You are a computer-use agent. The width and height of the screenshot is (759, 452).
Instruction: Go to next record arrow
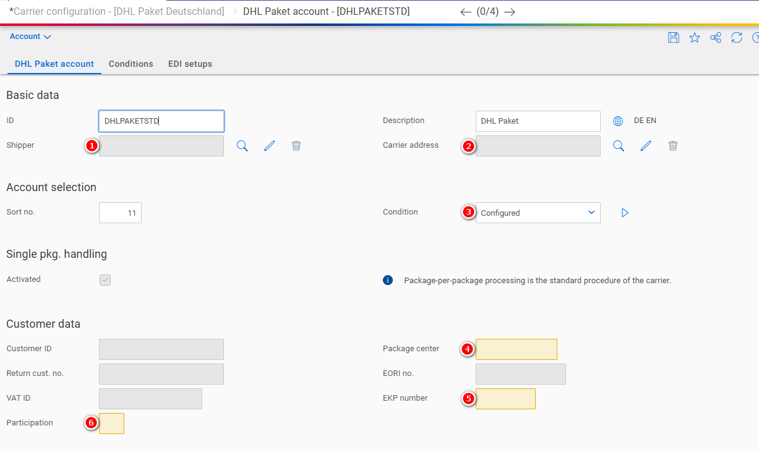(x=510, y=12)
